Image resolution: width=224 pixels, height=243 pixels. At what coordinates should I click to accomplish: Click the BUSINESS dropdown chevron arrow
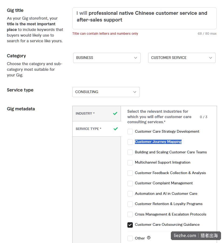pyautogui.click(x=135, y=58)
